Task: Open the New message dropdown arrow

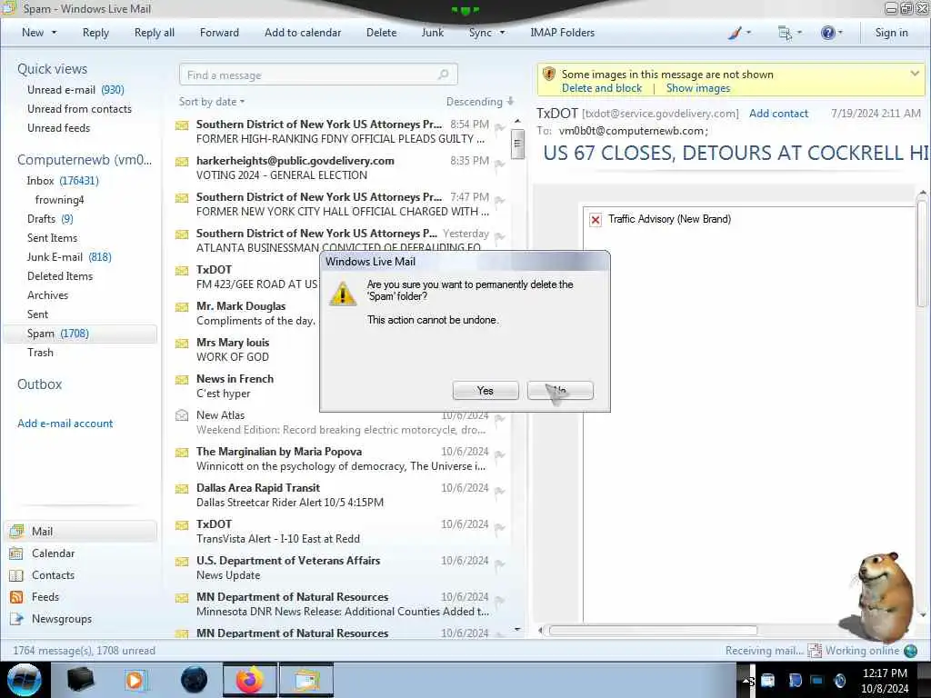Action: (54, 33)
